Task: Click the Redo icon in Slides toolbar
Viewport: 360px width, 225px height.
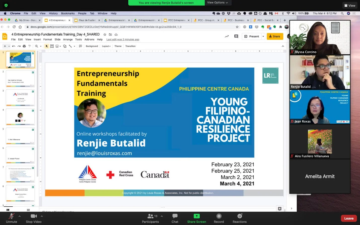Action: pyautogui.click(x=19, y=46)
